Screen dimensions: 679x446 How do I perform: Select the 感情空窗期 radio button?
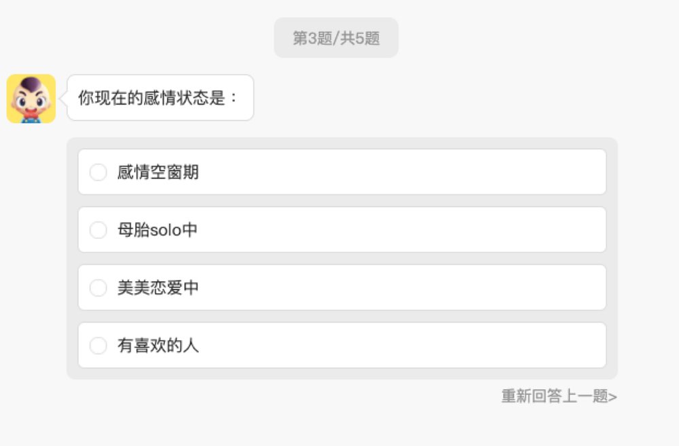[x=98, y=172]
